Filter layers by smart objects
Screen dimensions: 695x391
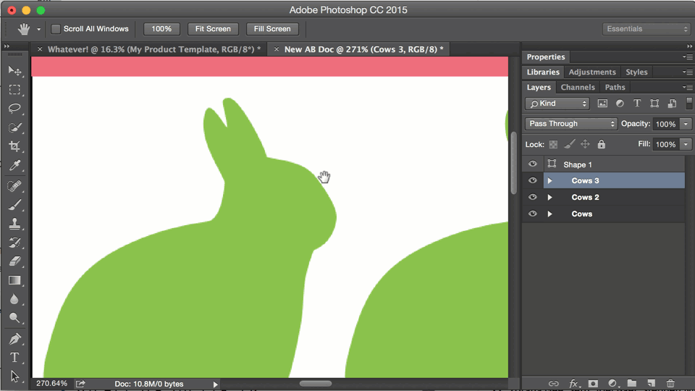(x=672, y=104)
